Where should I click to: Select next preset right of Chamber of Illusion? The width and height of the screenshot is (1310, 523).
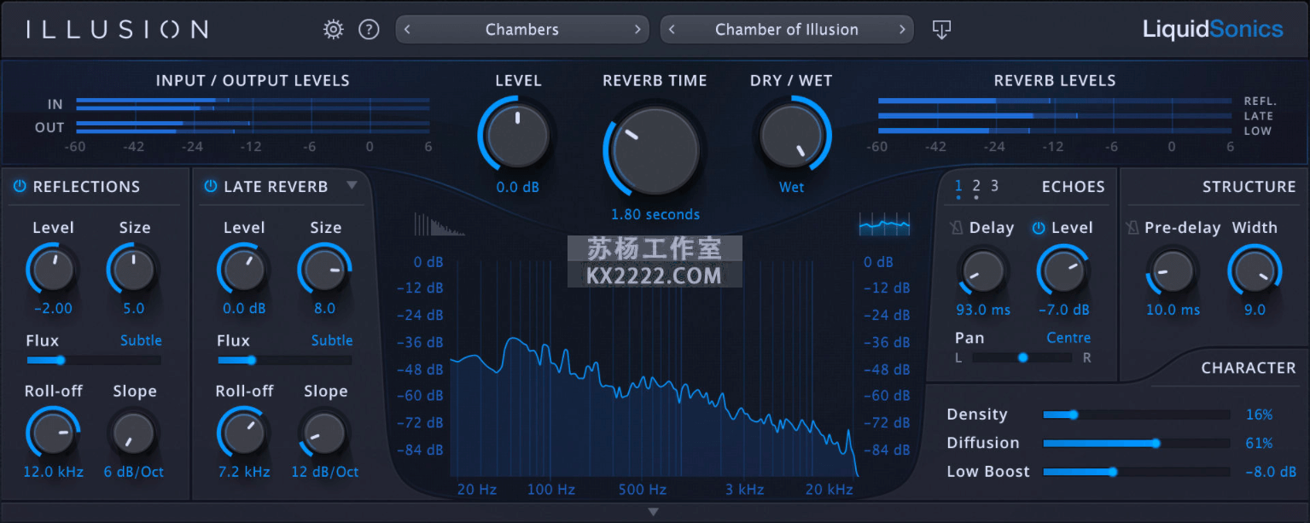[902, 30]
